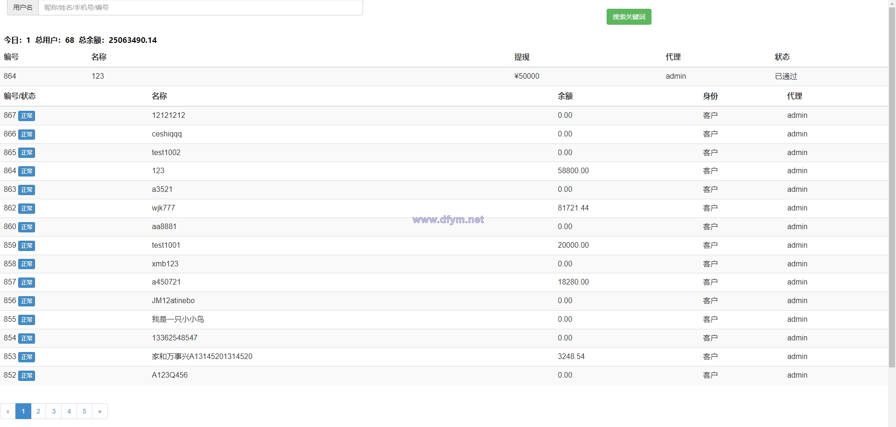
Task: Click 客户 identity in the wjk777 row
Action: point(710,208)
